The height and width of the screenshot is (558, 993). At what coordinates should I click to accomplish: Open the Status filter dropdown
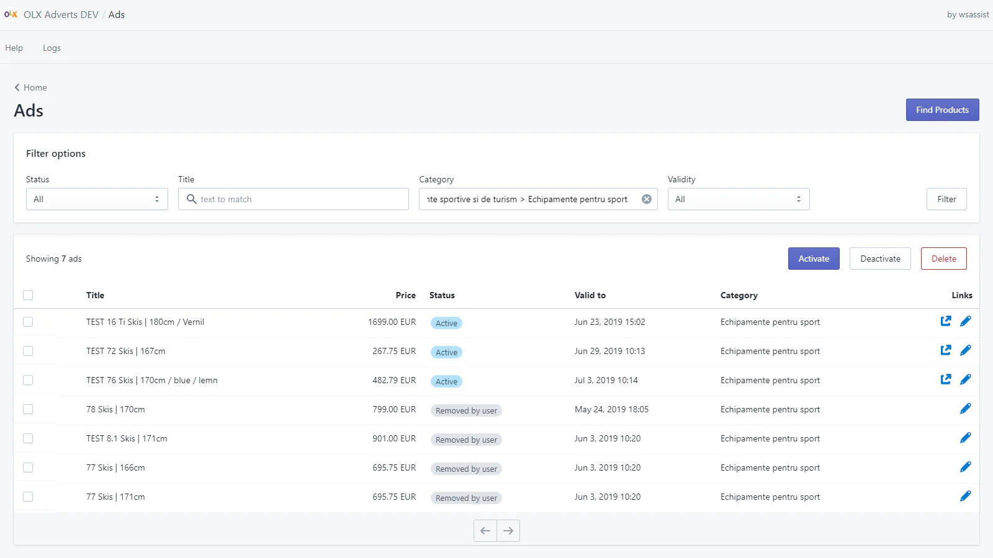(97, 199)
